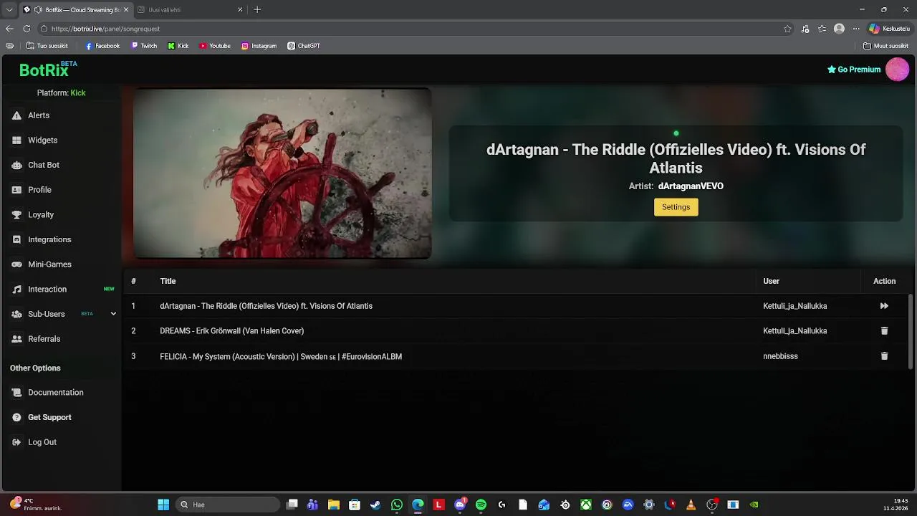Open the browser favorites list icon
Image resolution: width=917 pixels, height=516 pixels.
click(x=822, y=29)
